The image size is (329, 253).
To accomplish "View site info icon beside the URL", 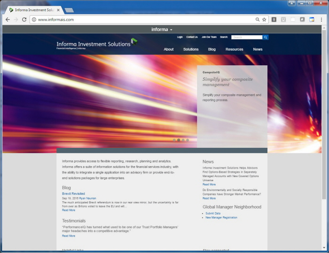I will click(34, 20).
